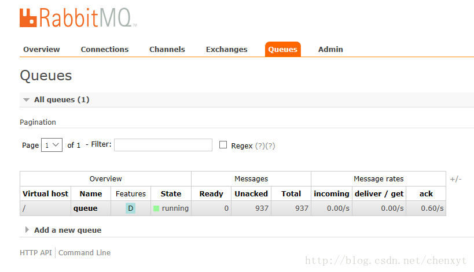
Task: Click the incoming rate 0.00/s
Action: [338, 208]
